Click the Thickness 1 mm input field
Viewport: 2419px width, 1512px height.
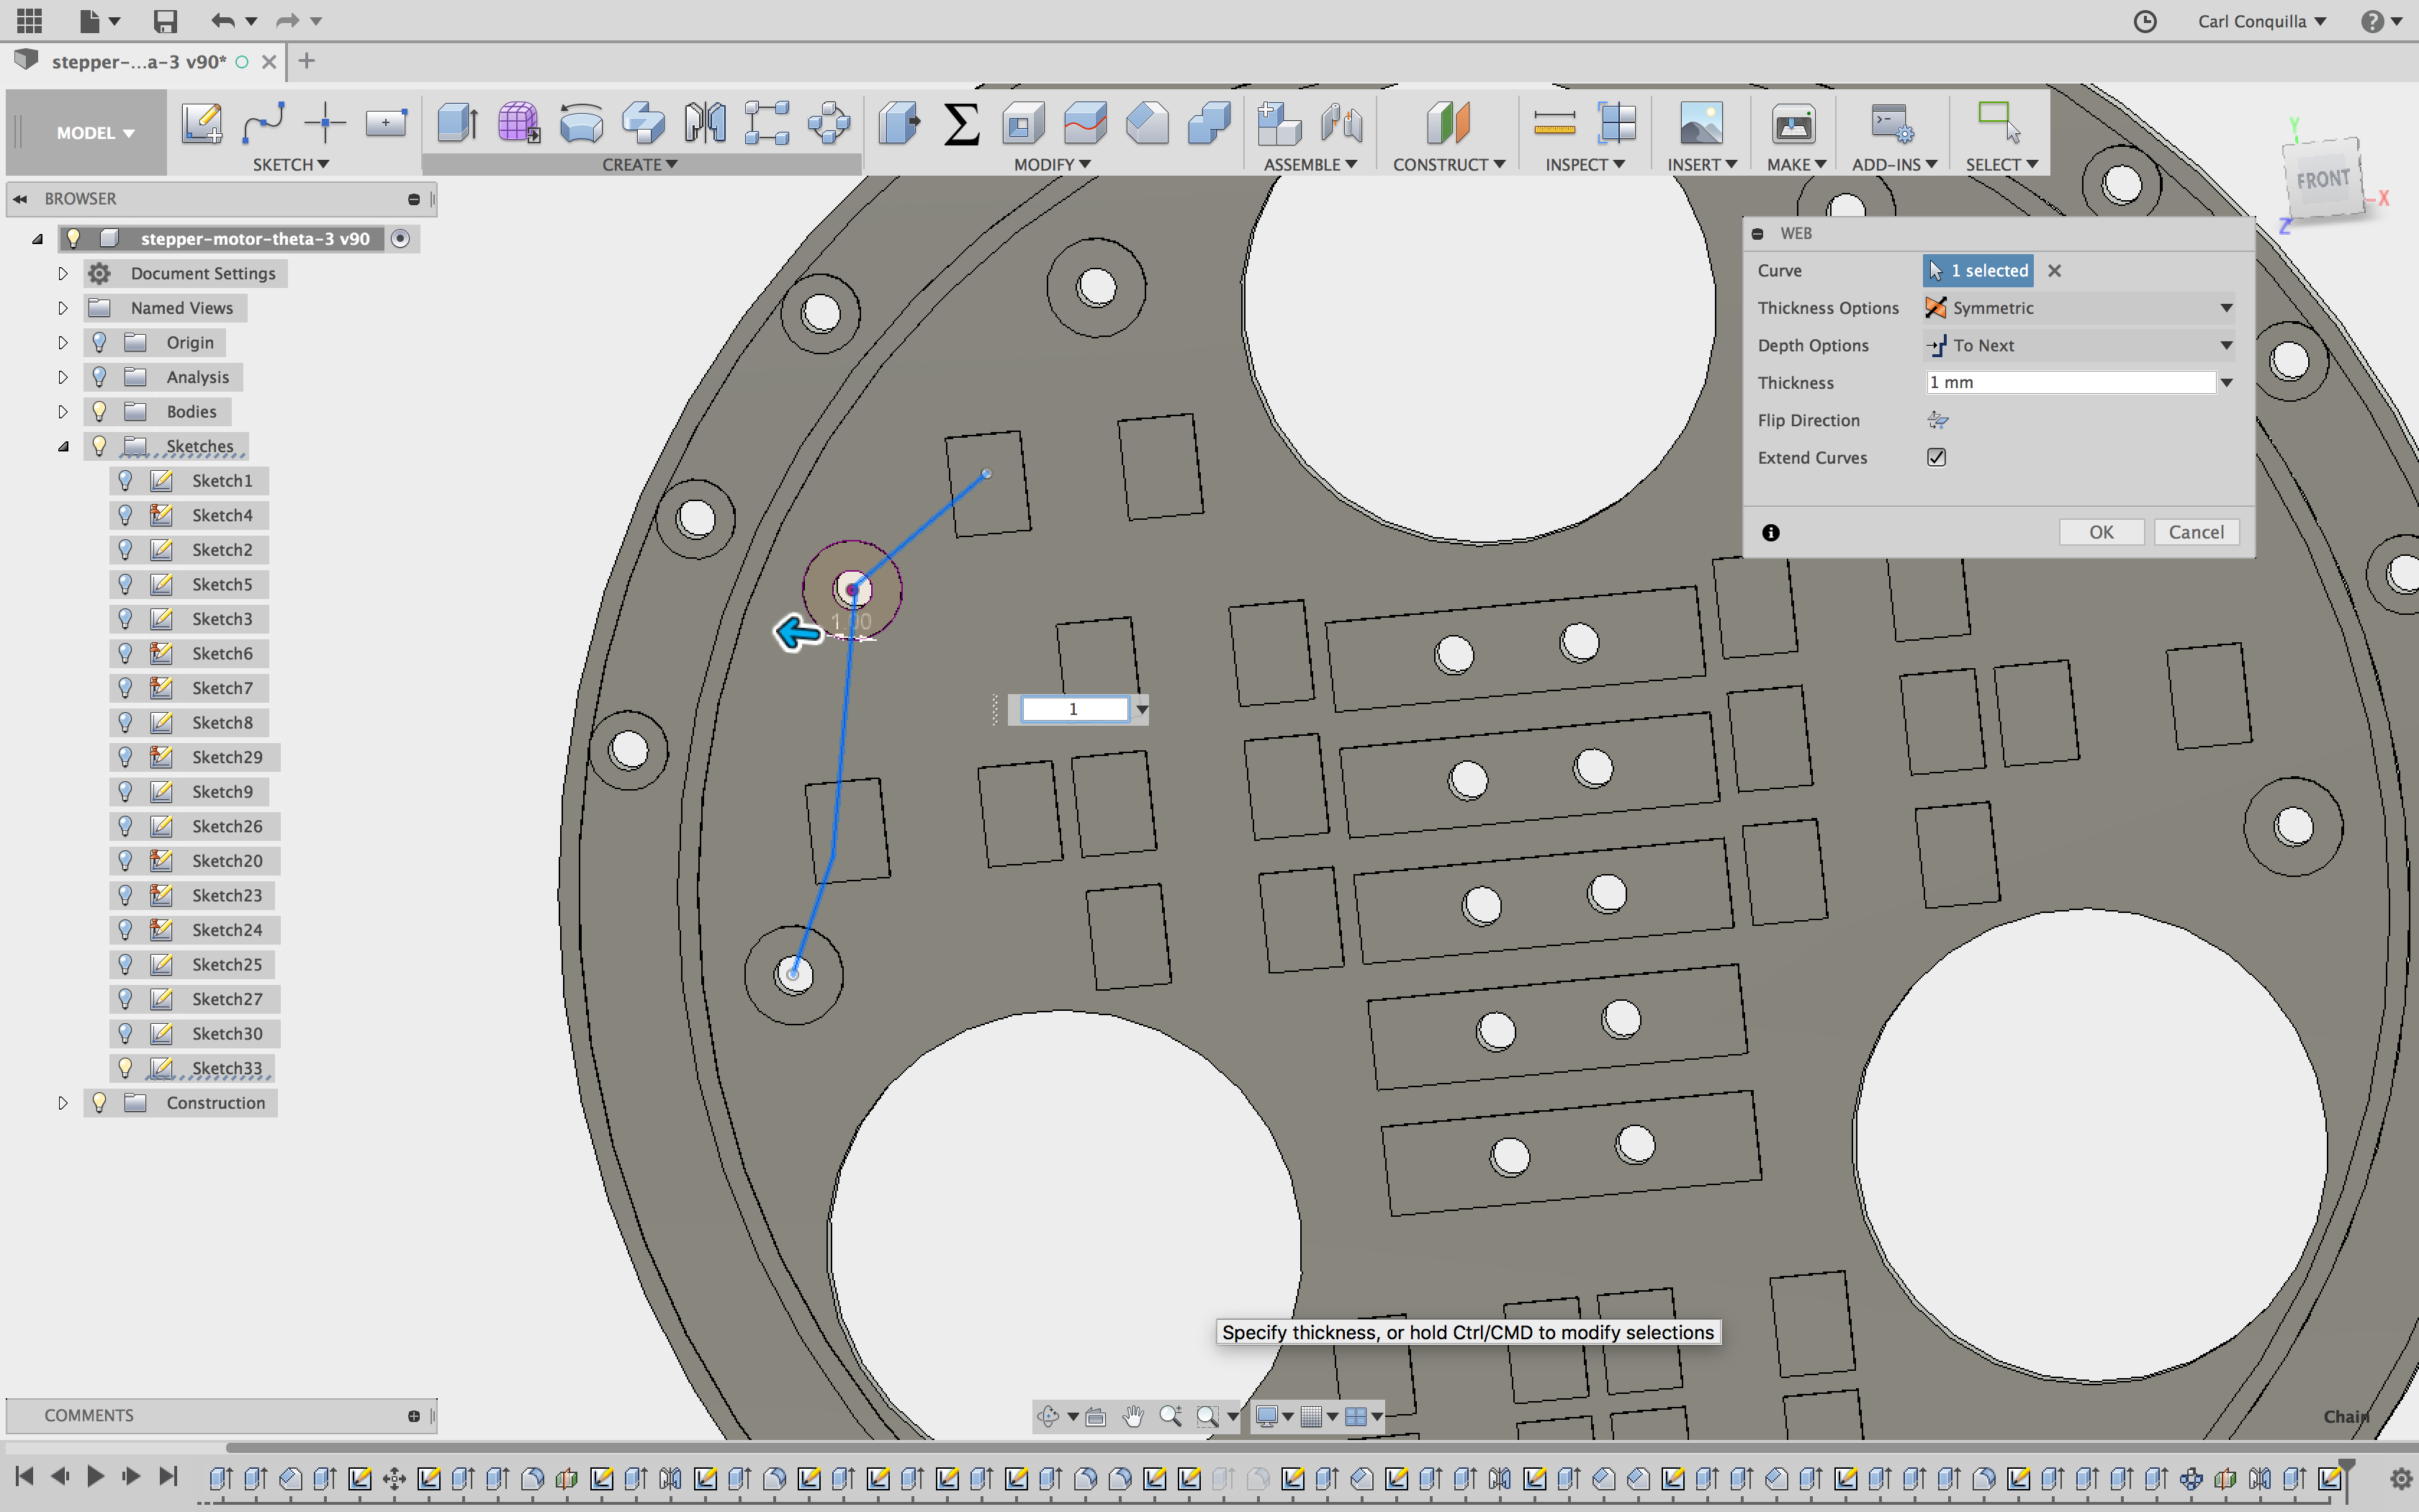point(2070,383)
